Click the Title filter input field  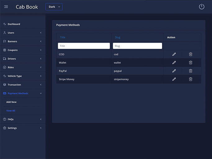click(84, 46)
